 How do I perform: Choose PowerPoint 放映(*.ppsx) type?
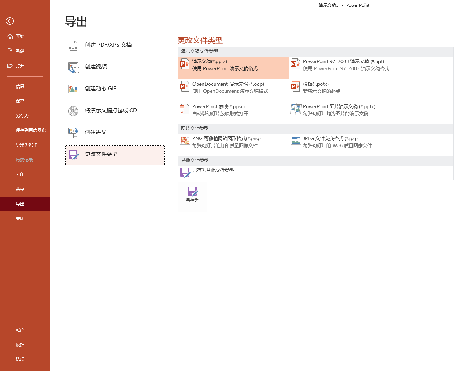(x=233, y=113)
